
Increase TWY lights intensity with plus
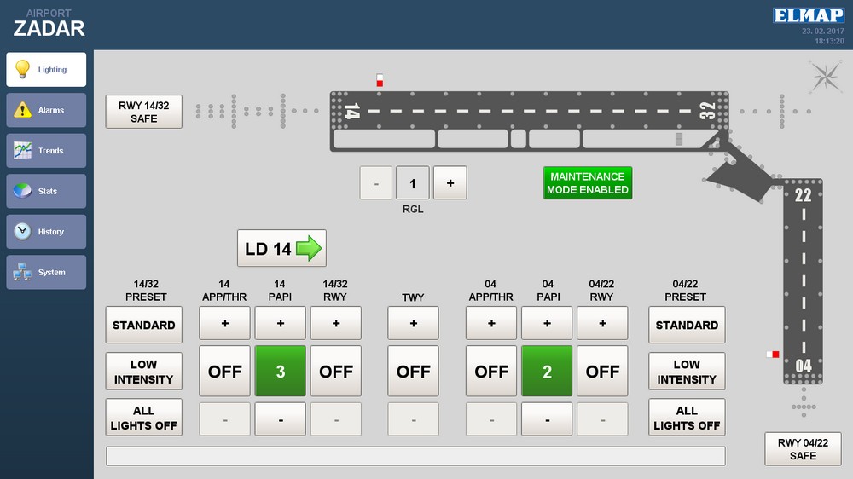click(413, 324)
